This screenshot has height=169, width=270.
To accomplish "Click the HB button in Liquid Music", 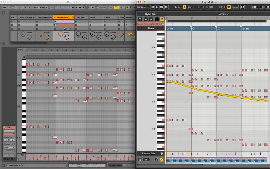I will coord(262,7).
